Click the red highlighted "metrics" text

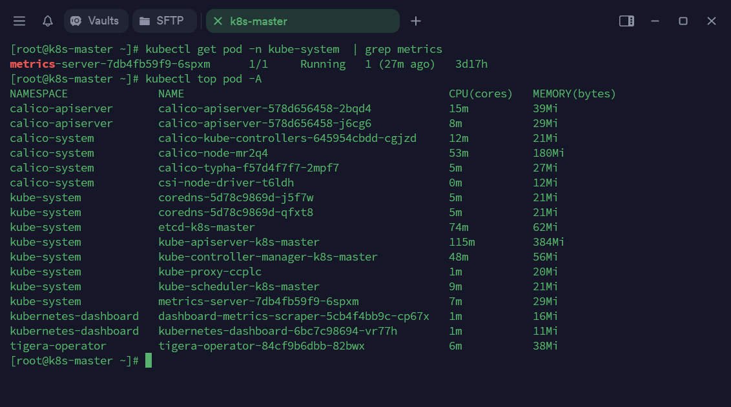click(x=32, y=64)
